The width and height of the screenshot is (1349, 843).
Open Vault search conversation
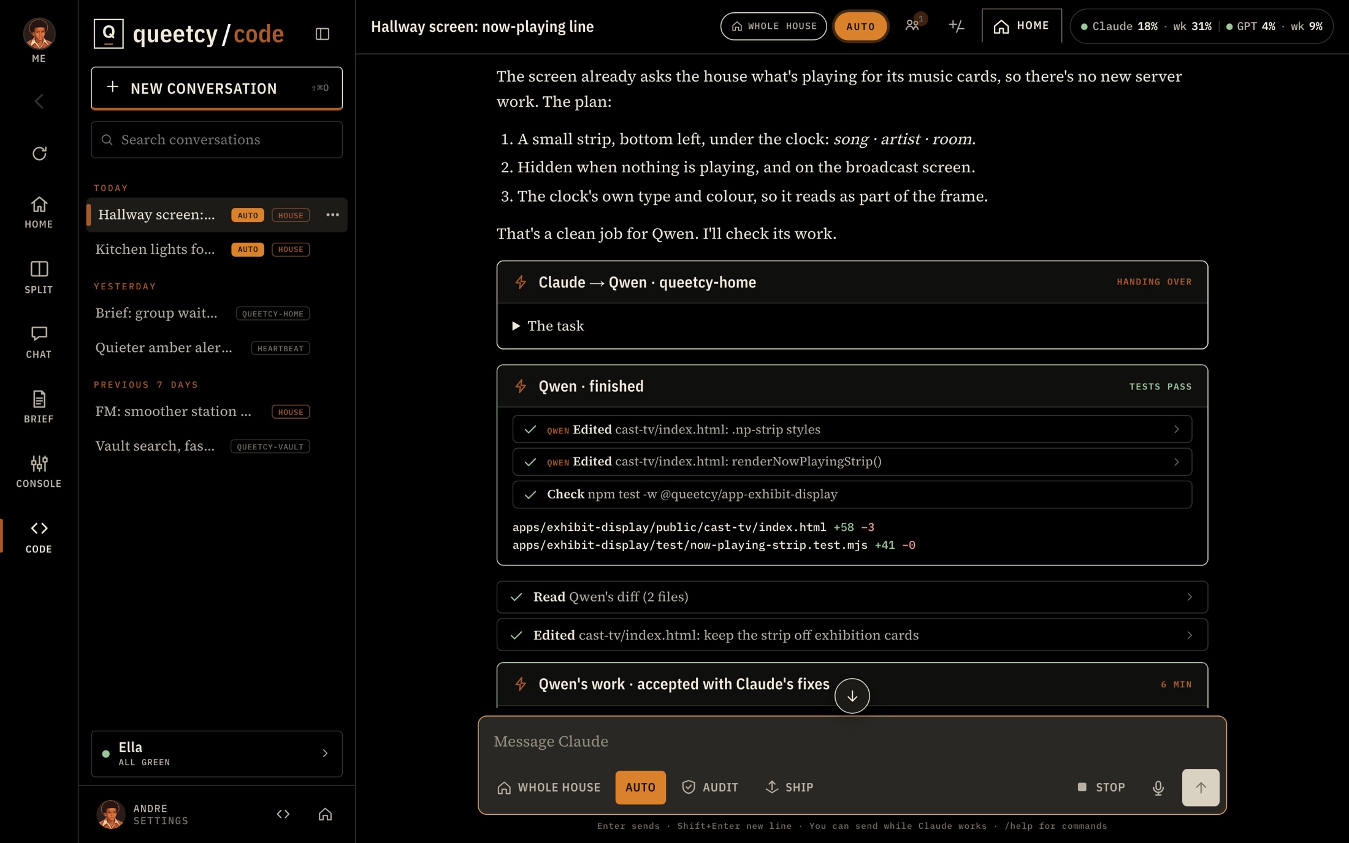(216, 446)
